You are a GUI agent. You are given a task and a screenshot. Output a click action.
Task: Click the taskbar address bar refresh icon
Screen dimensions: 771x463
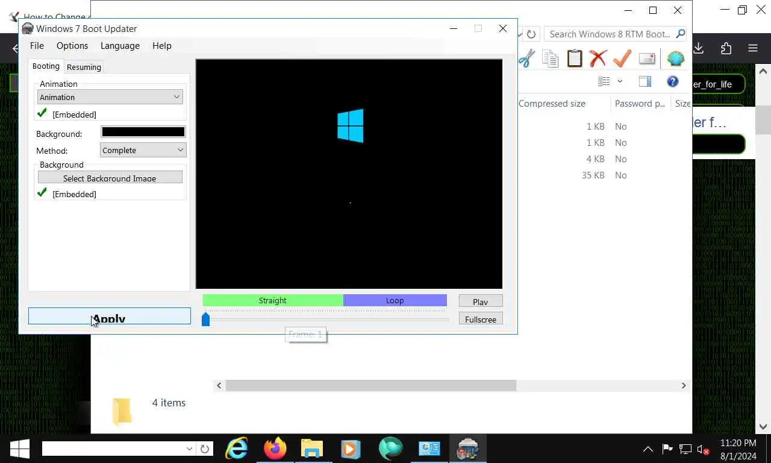point(205,449)
